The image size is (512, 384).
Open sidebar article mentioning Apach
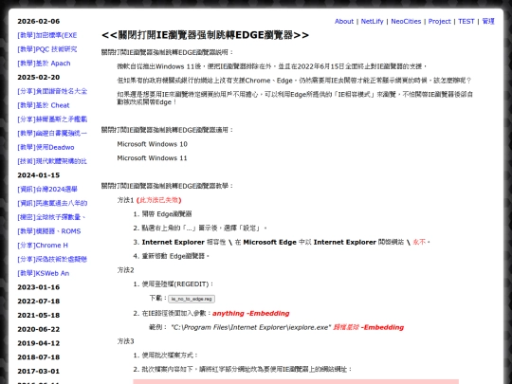pos(44,64)
